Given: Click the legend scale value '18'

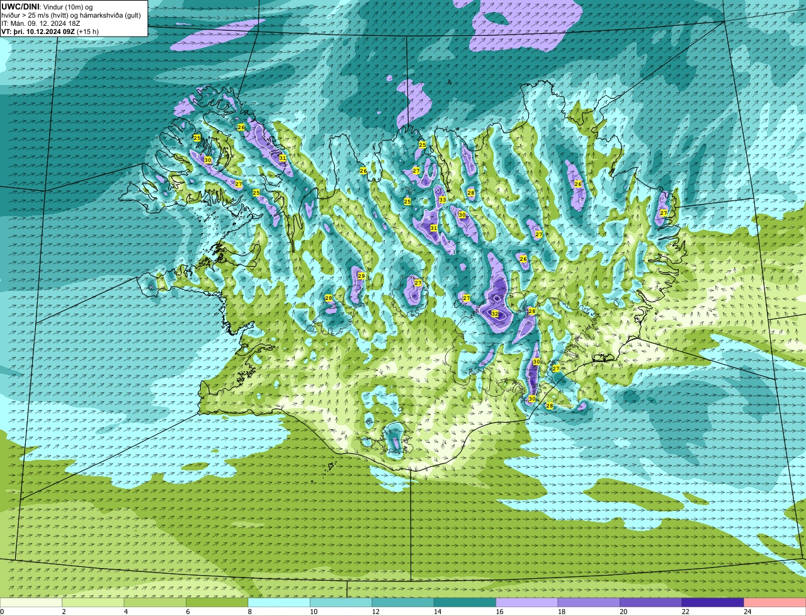Looking at the screenshot, I should click(x=561, y=612).
